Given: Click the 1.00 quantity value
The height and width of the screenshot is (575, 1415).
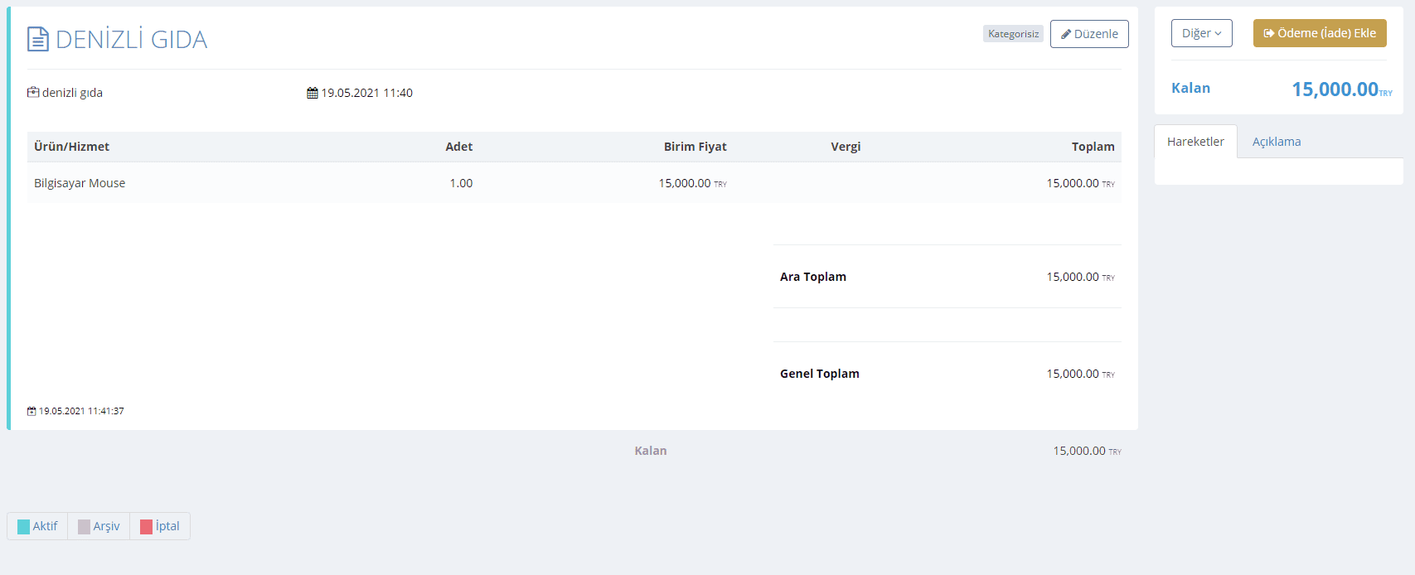Looking at the screenshot, I should (461, 183).
